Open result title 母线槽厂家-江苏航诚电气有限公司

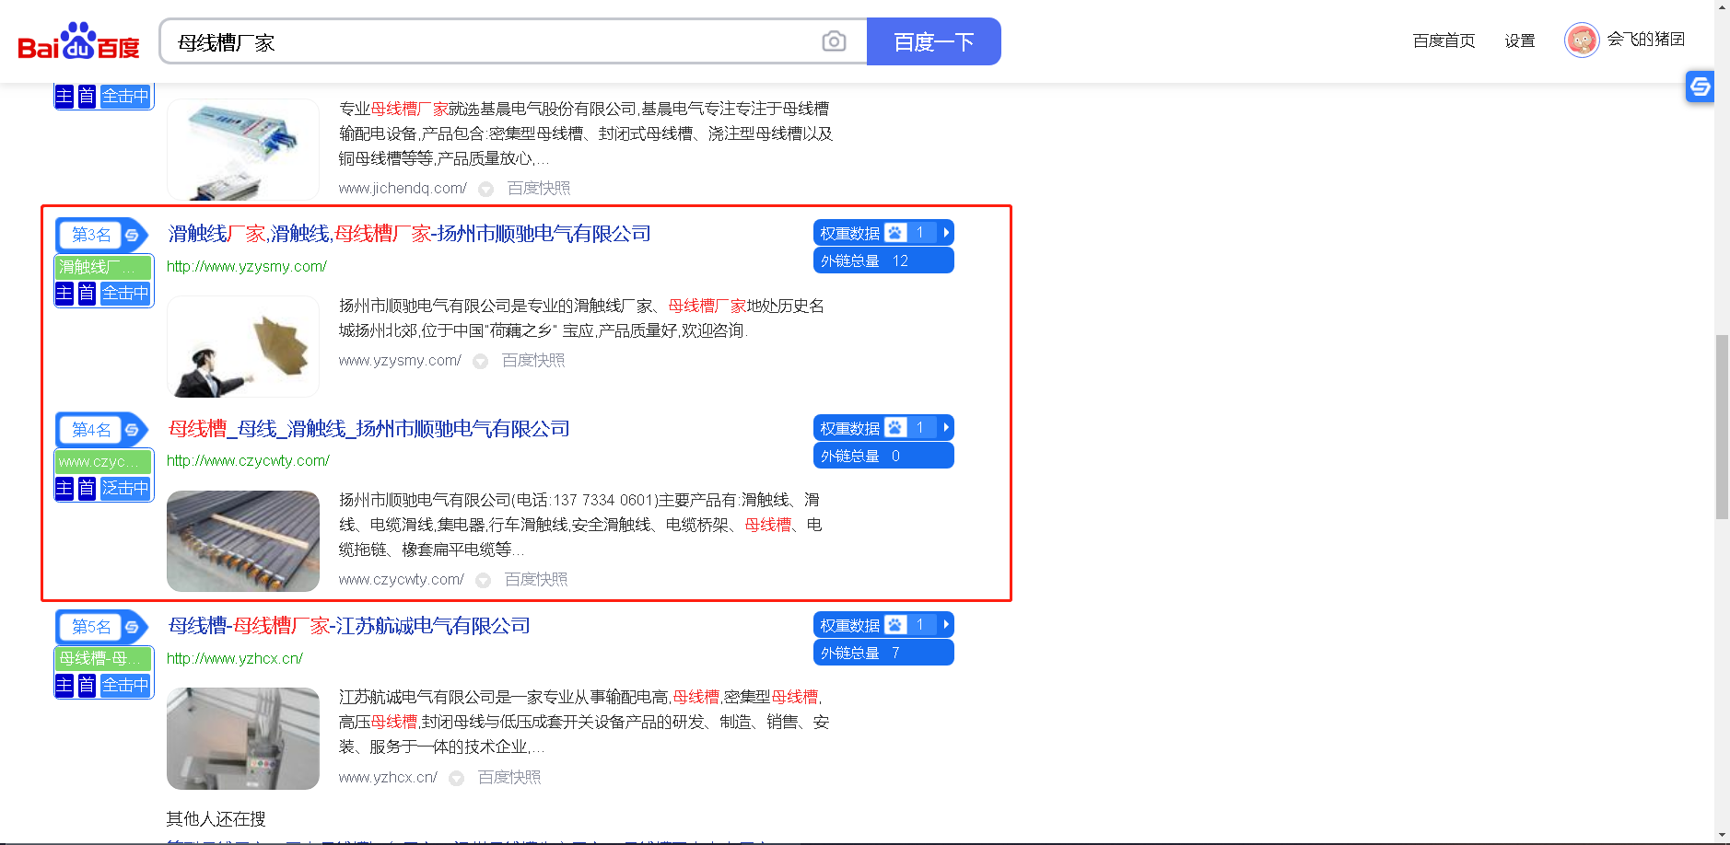coord(349,626)
